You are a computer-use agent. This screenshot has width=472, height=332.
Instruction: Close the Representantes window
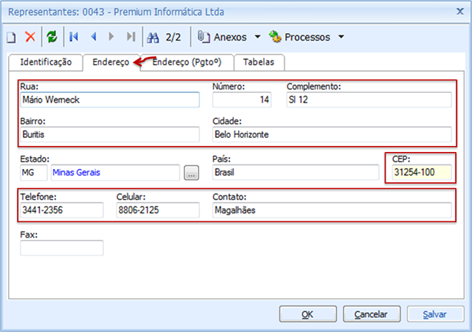pyautogui.click(x=460, y=12)
